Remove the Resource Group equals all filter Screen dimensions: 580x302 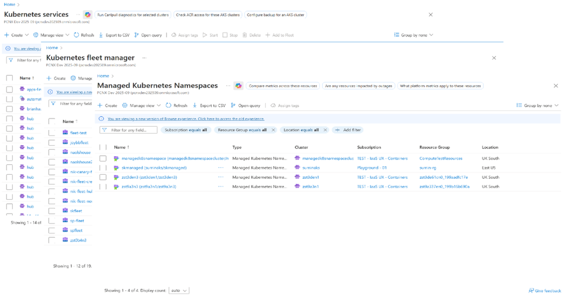[x=273, y=130]
